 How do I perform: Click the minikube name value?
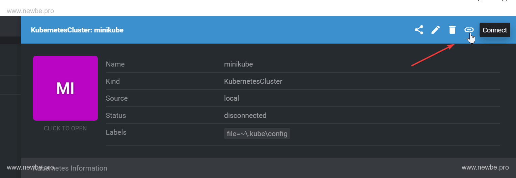(x=238, y=64)
